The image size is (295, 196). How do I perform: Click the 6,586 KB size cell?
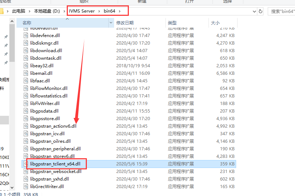(x=225, y=73)
